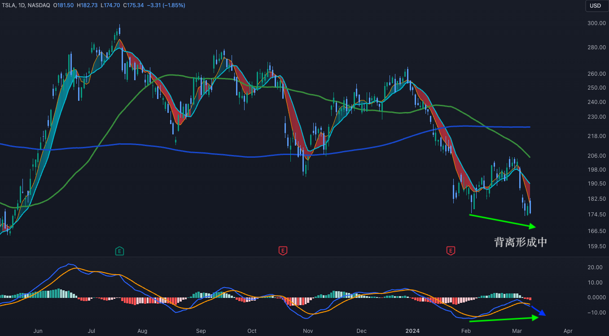
Task: Click the −10.00 label on MACD scale
Action: 595,313
